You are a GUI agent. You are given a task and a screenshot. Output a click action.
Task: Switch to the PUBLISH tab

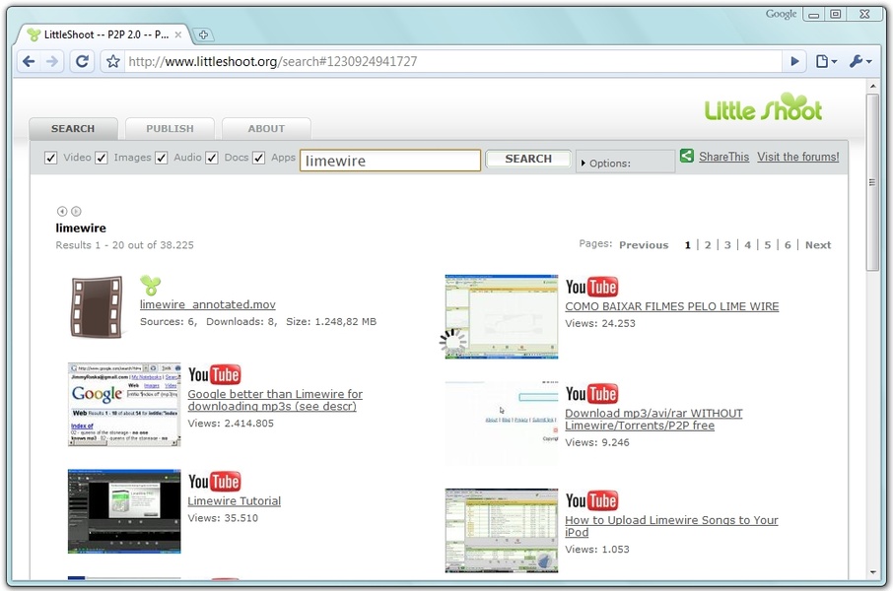[170, 129]
